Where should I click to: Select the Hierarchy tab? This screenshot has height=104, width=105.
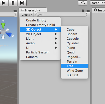(33, 10)
